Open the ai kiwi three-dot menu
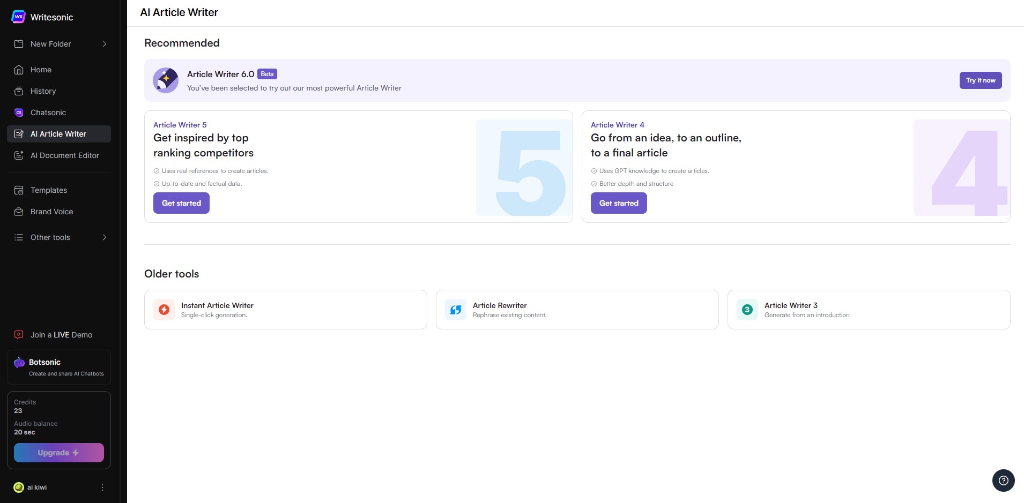This screenshot has width=1024, height=503. tap(102, 487)
